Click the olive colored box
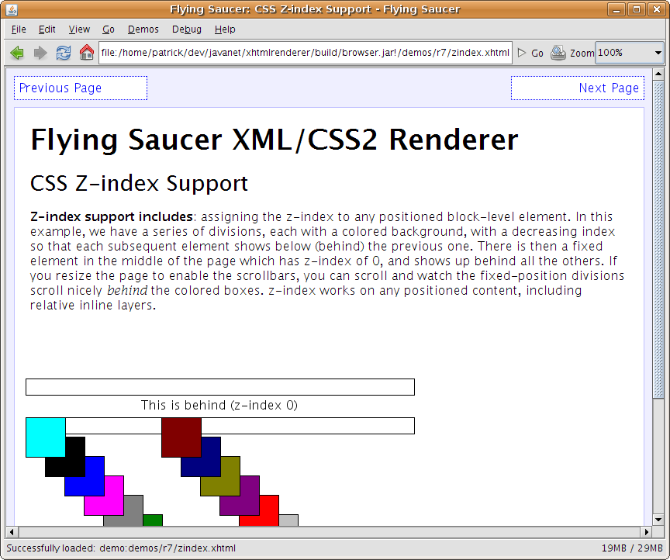The image size is (670, 560). point(220,476)
